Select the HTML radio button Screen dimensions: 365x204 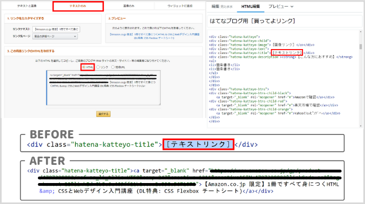tap(84, 67)
